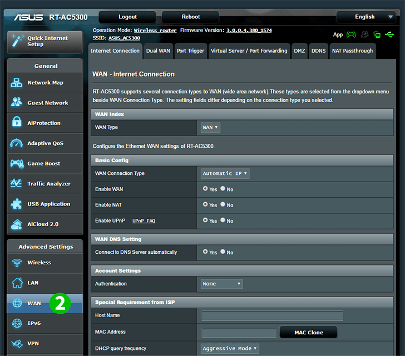
Task: Open the USB Application menu item
Action: tap(45, 204)
